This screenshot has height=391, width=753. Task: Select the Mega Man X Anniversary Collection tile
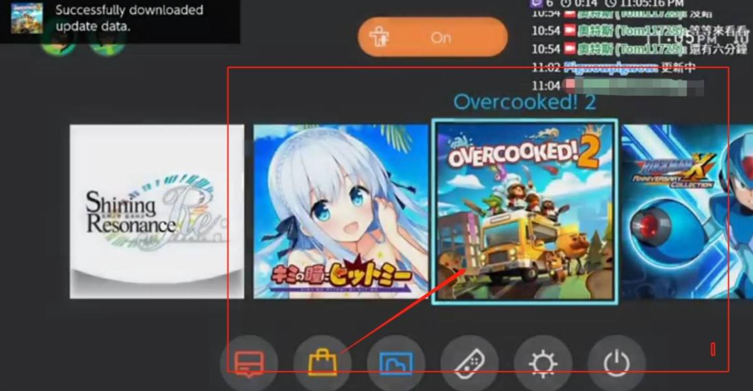pyautogui.click(x=687, y=212)
